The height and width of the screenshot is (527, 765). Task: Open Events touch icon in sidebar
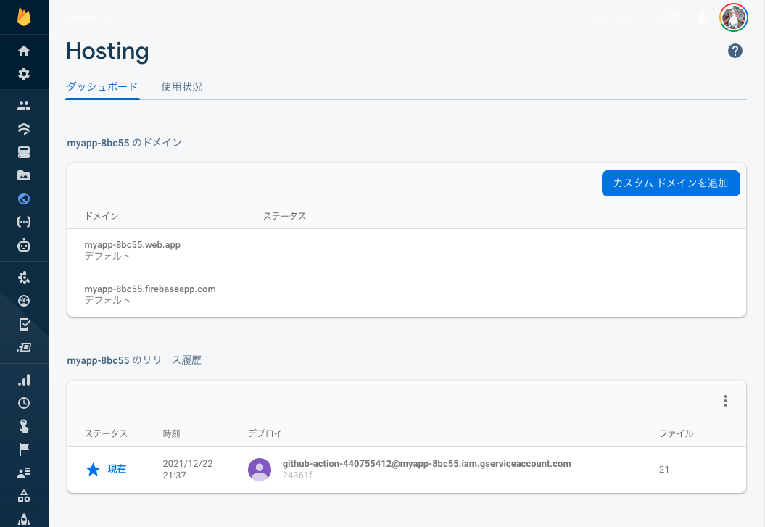pos(24,426)
